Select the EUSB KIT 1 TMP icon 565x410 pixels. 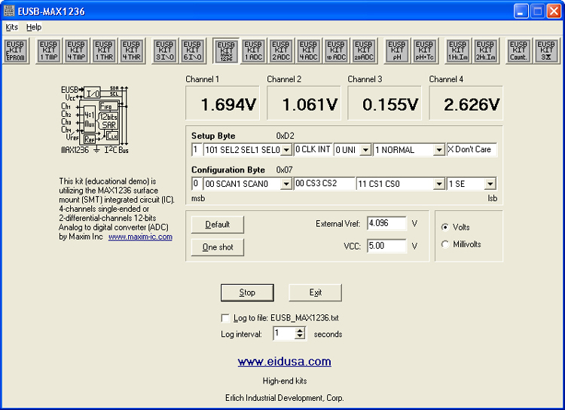[x=49, y=50]
